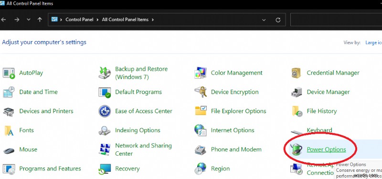Open the Recovery link

click(127, 169)
